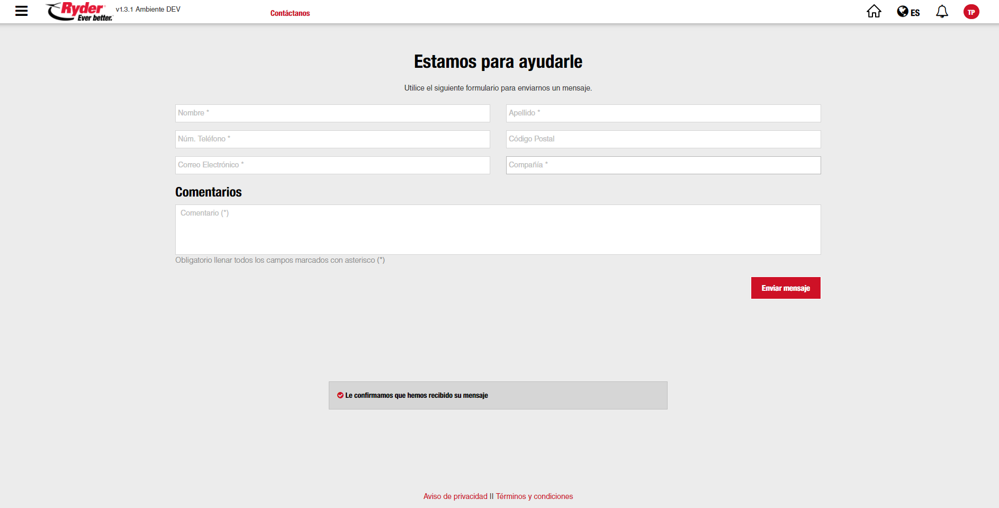Click the globe language icon
This screenshot has width=999, height=508.
(x=902, y=11)
